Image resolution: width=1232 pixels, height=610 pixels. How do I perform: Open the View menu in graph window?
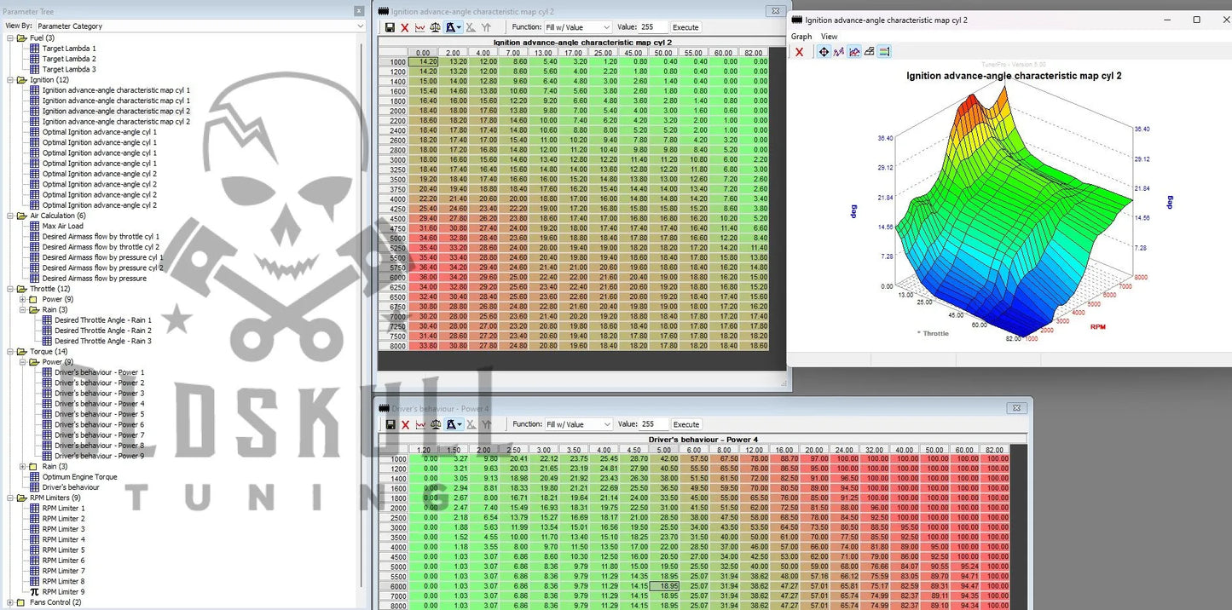coord(829,37)
